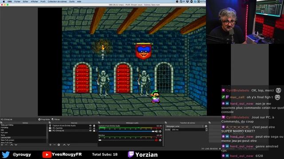
Task: Select the New Full screen scene
Action: pyautogui.click(x=23, y=140)
